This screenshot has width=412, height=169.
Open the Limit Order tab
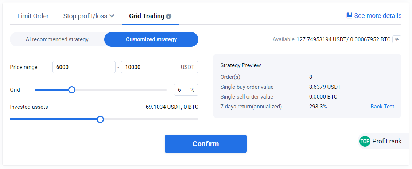pyautogui.click(x=33, y=16)
